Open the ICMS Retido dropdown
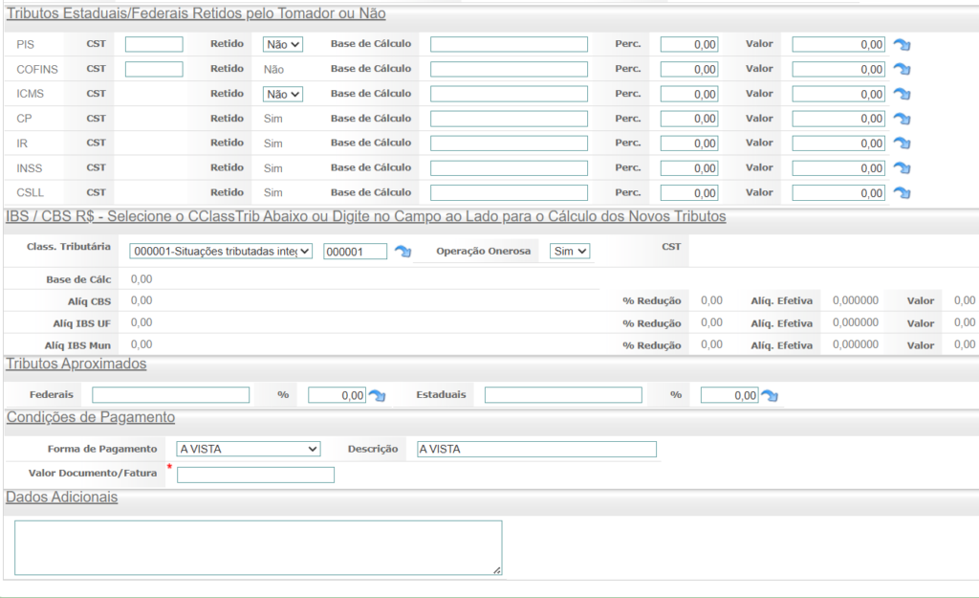979x598 pixels. [283, 94]
